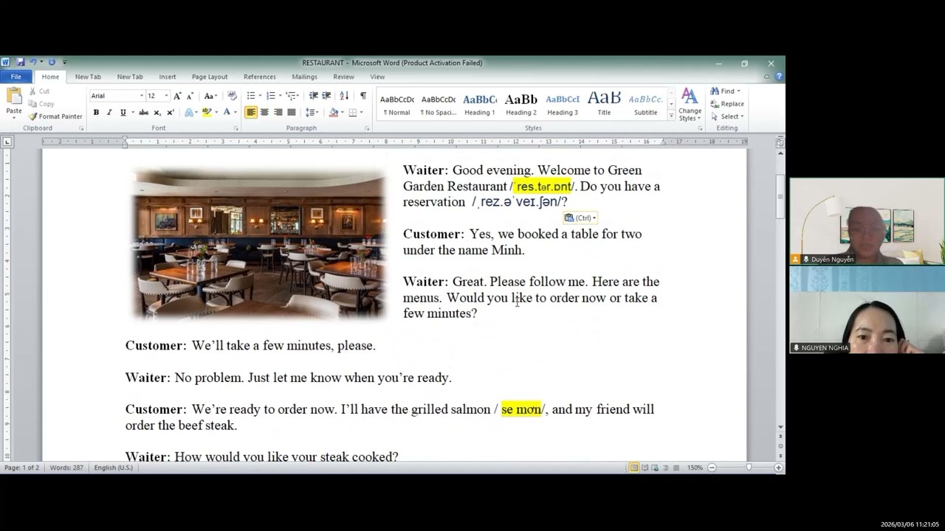
Task: Open Word Help
Action: pos(779,77)
